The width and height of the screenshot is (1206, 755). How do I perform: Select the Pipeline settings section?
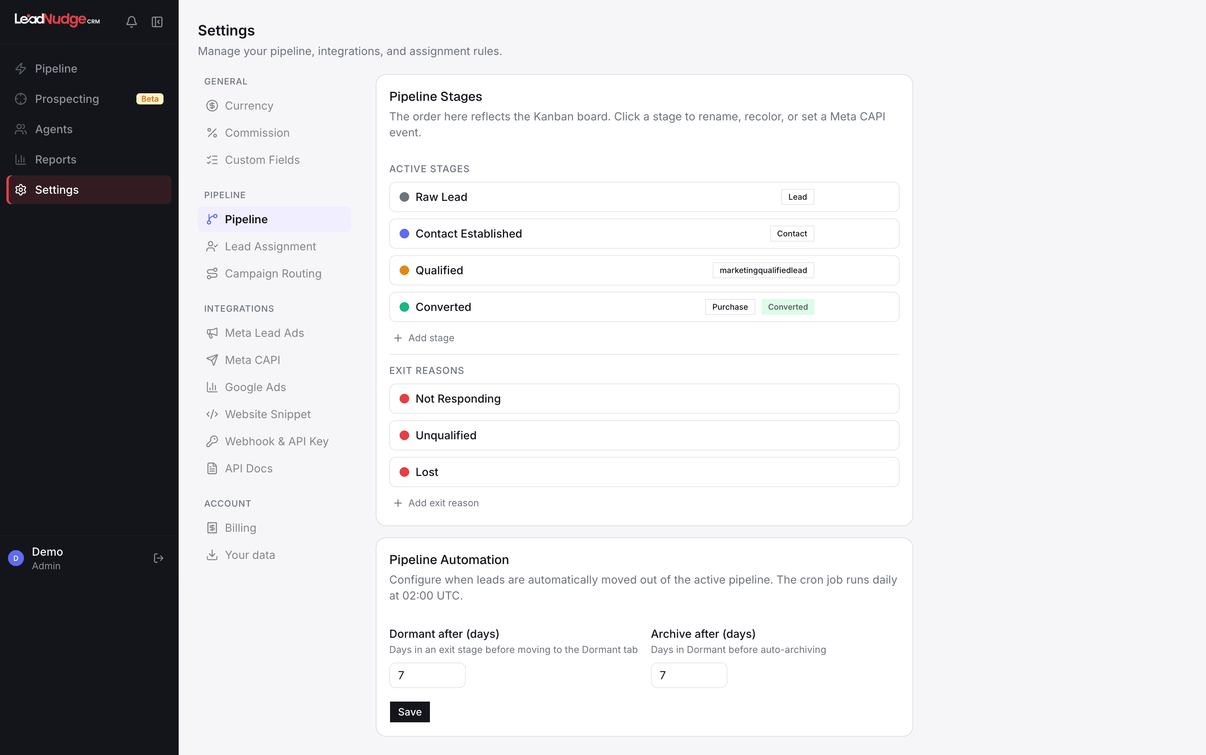point(274,219)
